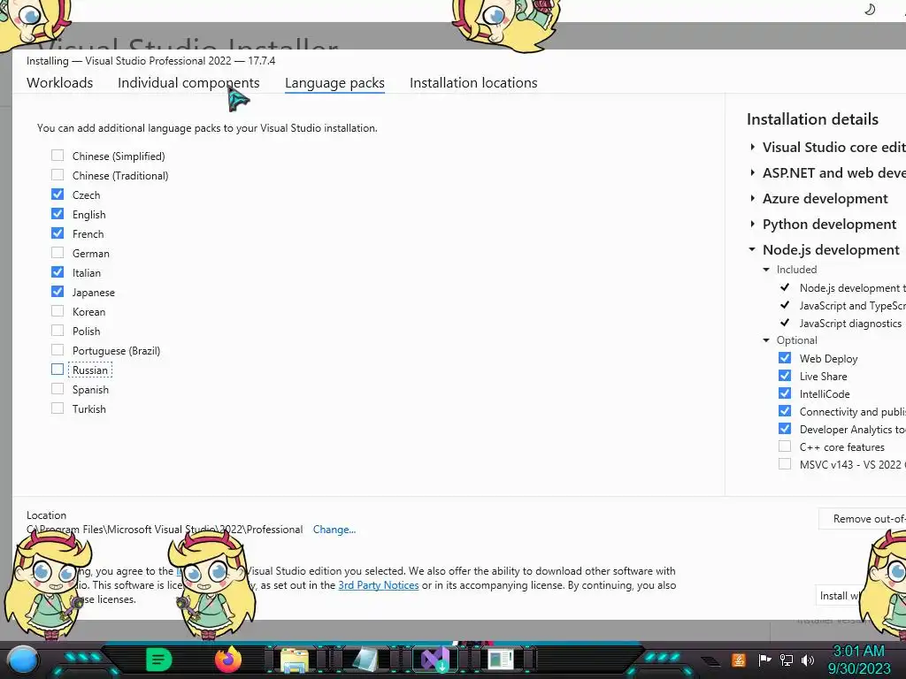
Task: Go to Installation locations tab
Action: [473, 82]
